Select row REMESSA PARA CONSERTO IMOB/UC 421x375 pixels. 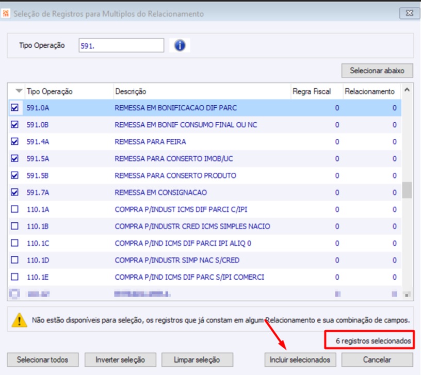point(205,158)
